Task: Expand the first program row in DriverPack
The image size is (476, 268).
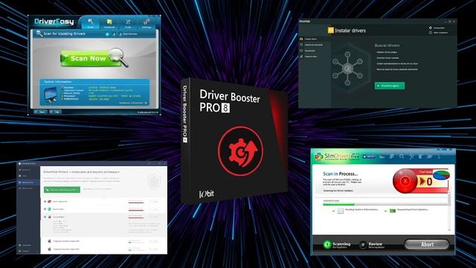Action: coord(45,202)
